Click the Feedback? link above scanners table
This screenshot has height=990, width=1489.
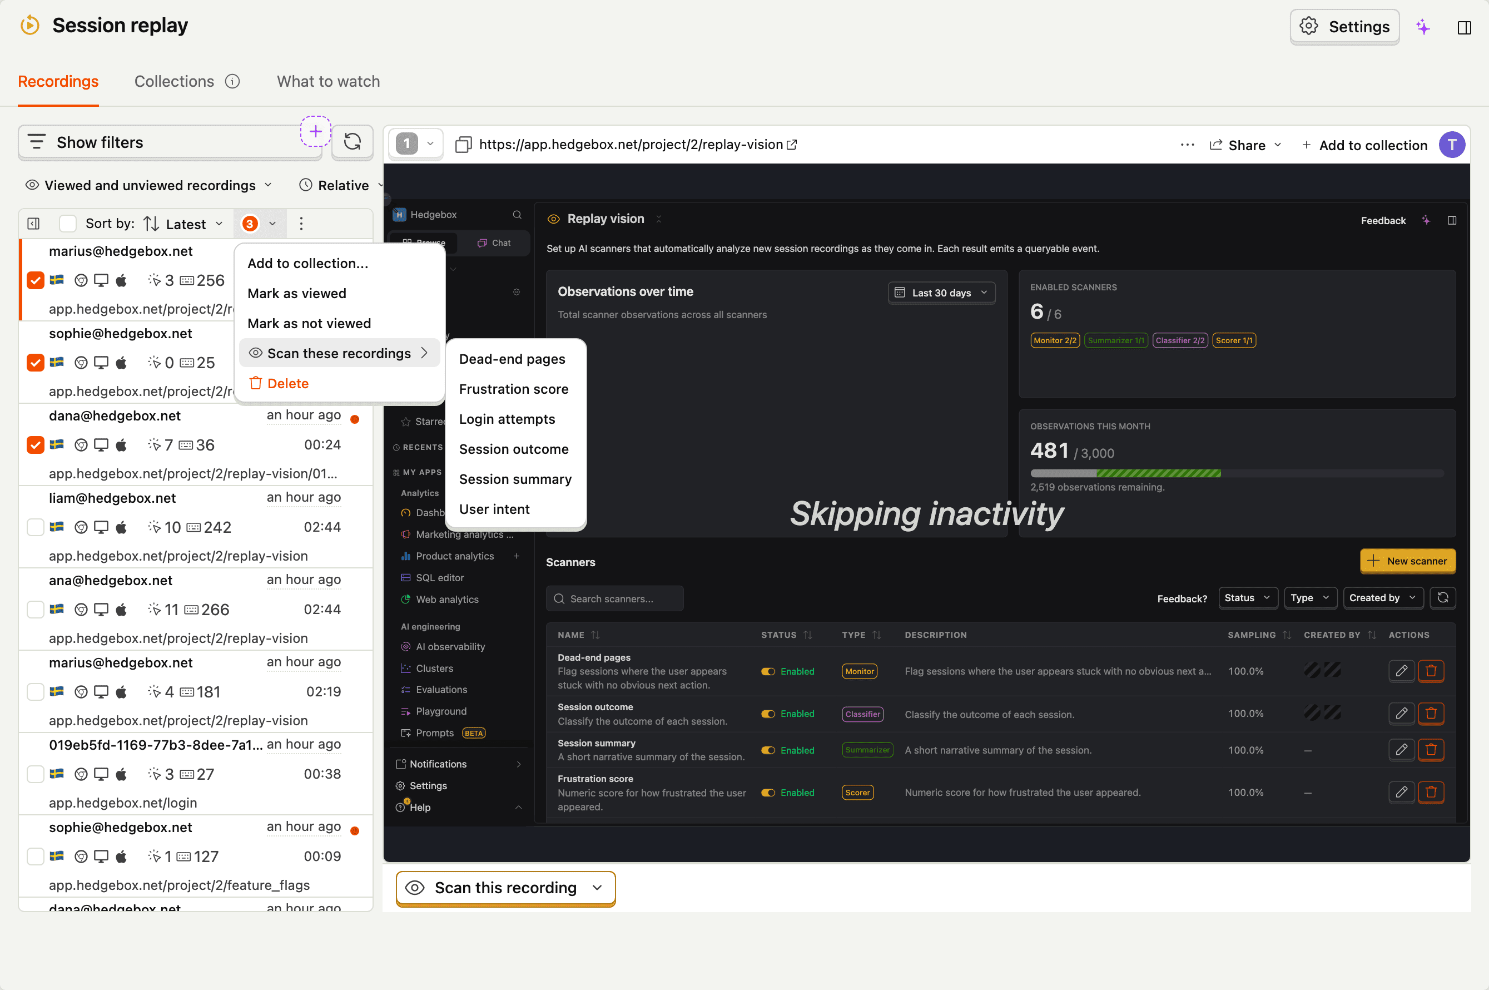(x=1182, y=598)
